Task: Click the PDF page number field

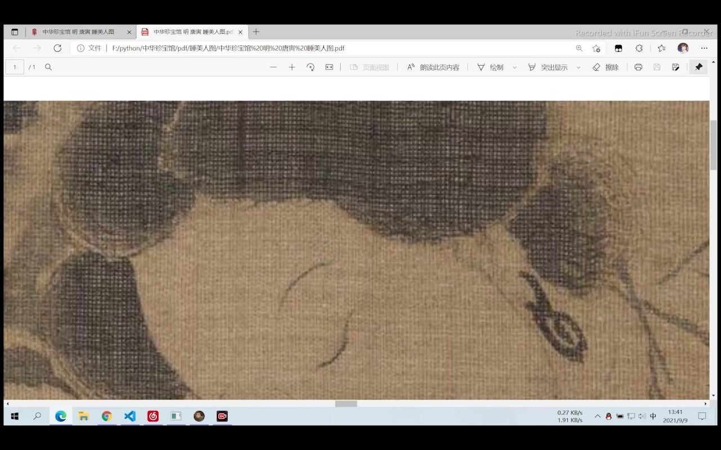Action: 15,67
